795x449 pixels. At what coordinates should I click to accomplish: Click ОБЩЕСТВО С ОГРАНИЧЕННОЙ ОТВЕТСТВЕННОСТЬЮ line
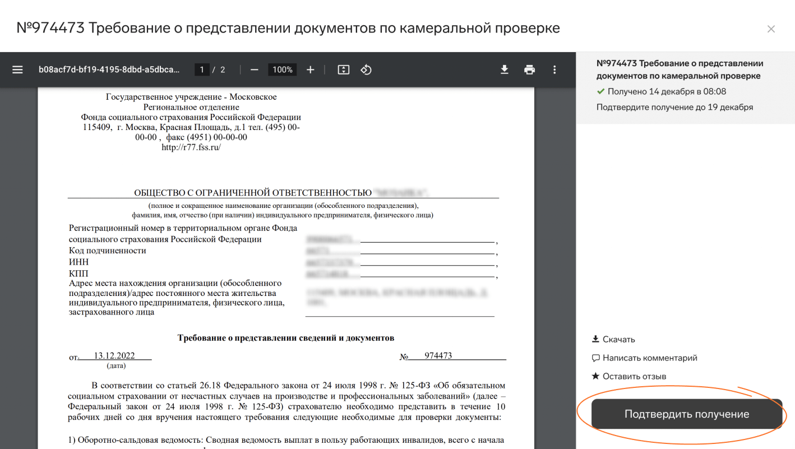[x=253, y=193]
